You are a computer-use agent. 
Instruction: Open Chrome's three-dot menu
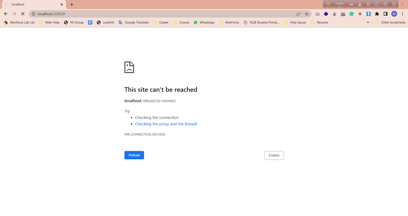pos(403,14)
